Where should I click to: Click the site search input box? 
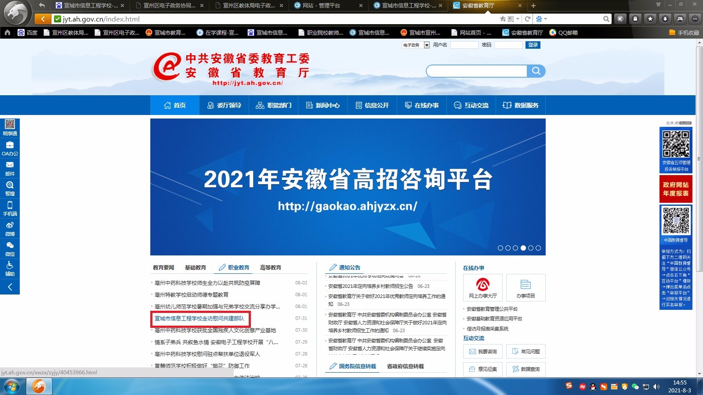pos(477,71)
